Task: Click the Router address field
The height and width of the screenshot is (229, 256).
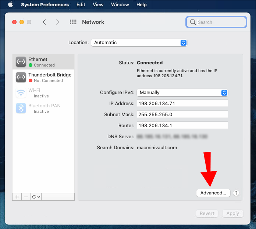Action: (182, 125)
